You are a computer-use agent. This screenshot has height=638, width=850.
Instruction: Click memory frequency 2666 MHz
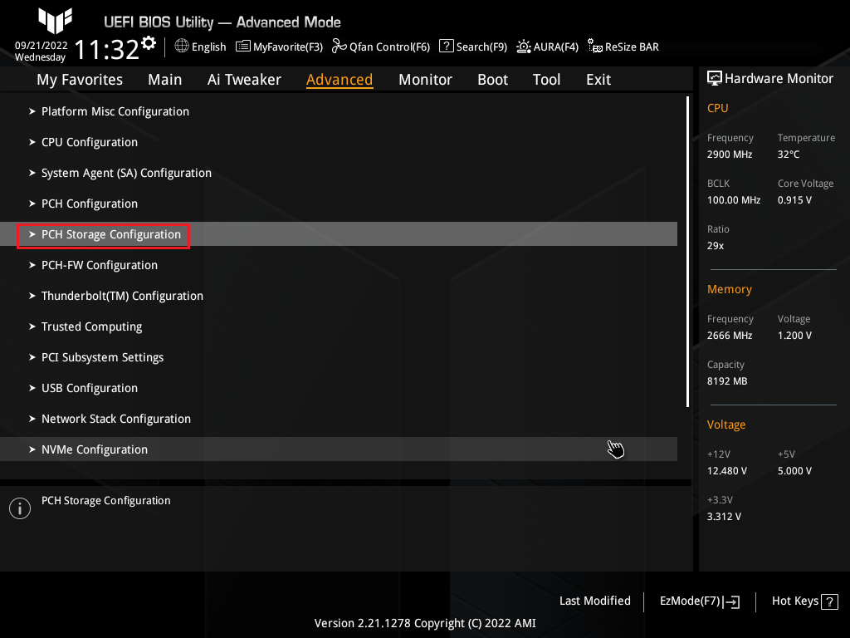729,336
